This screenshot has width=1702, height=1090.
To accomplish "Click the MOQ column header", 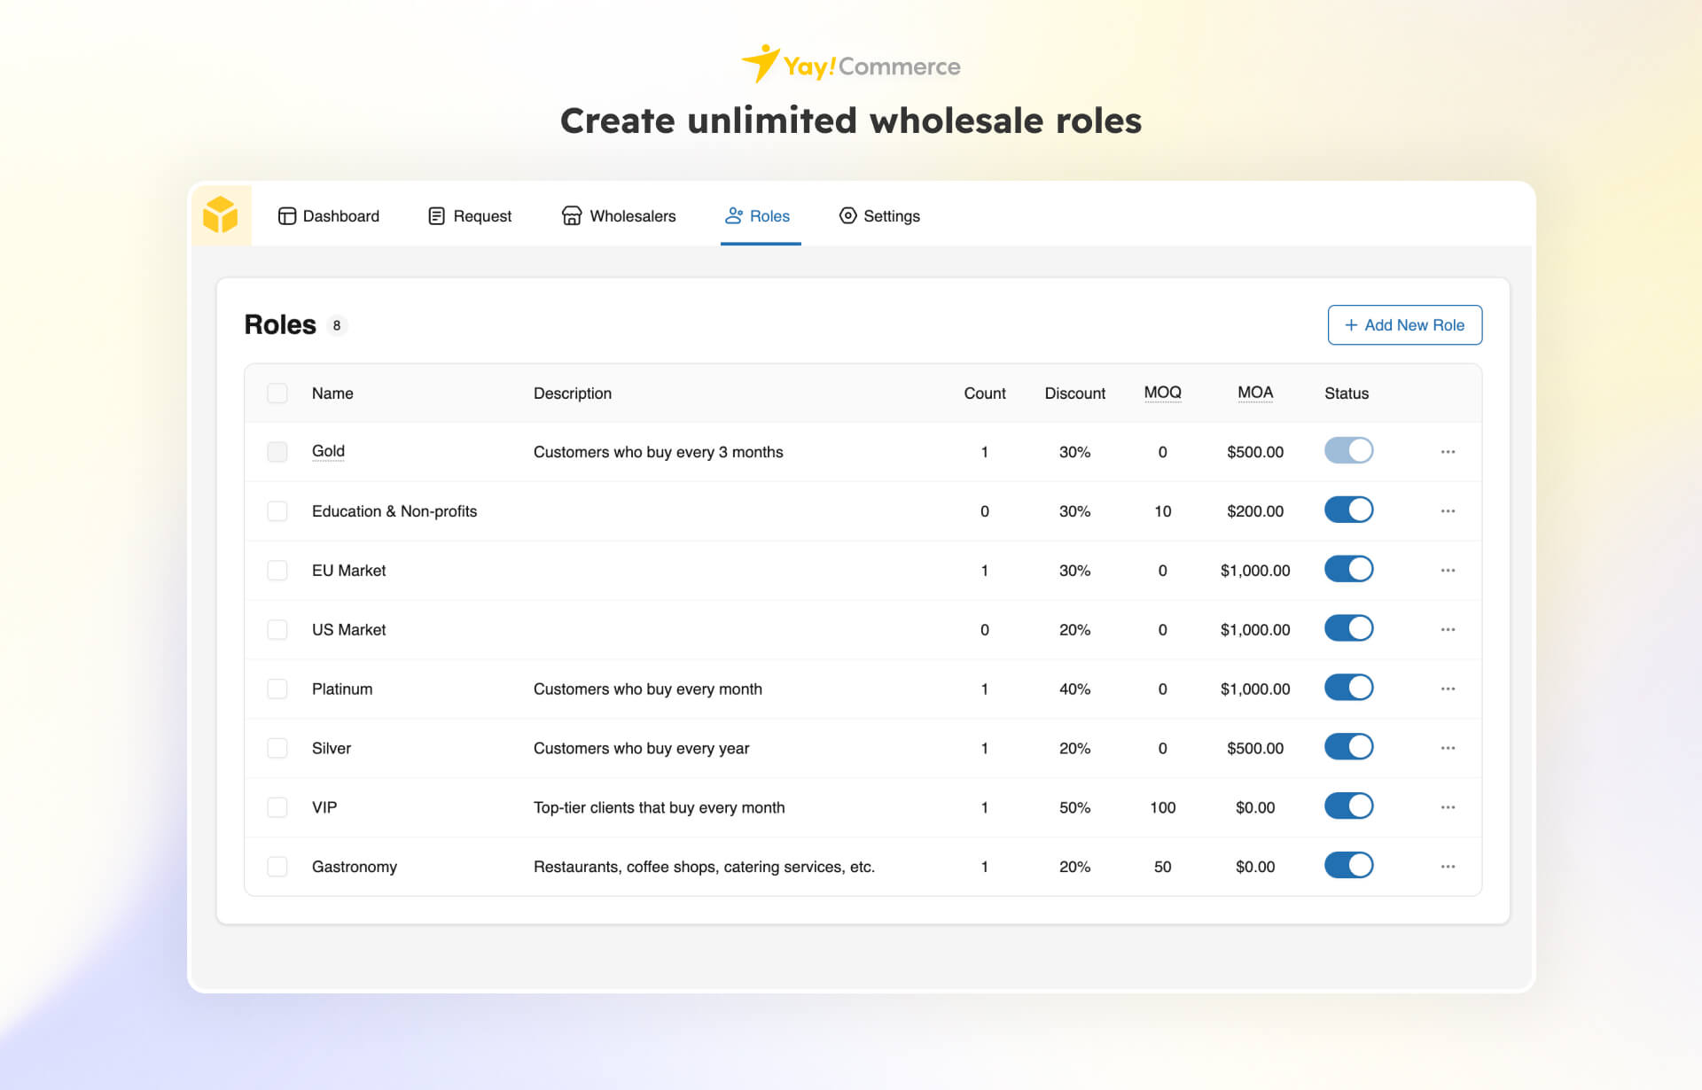I will pyautogui.click(x=1162, y=393).
